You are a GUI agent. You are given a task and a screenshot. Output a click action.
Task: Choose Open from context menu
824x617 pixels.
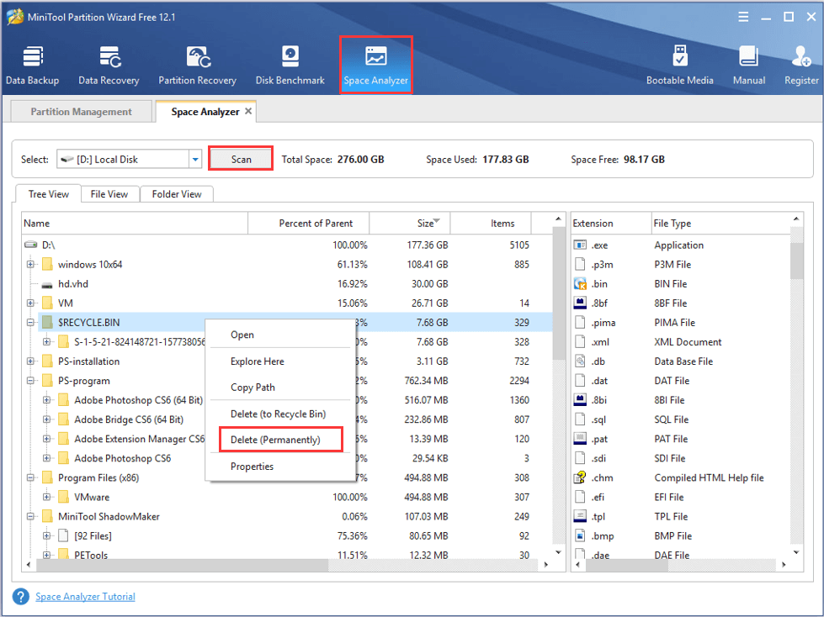click(x=280, y=335)
